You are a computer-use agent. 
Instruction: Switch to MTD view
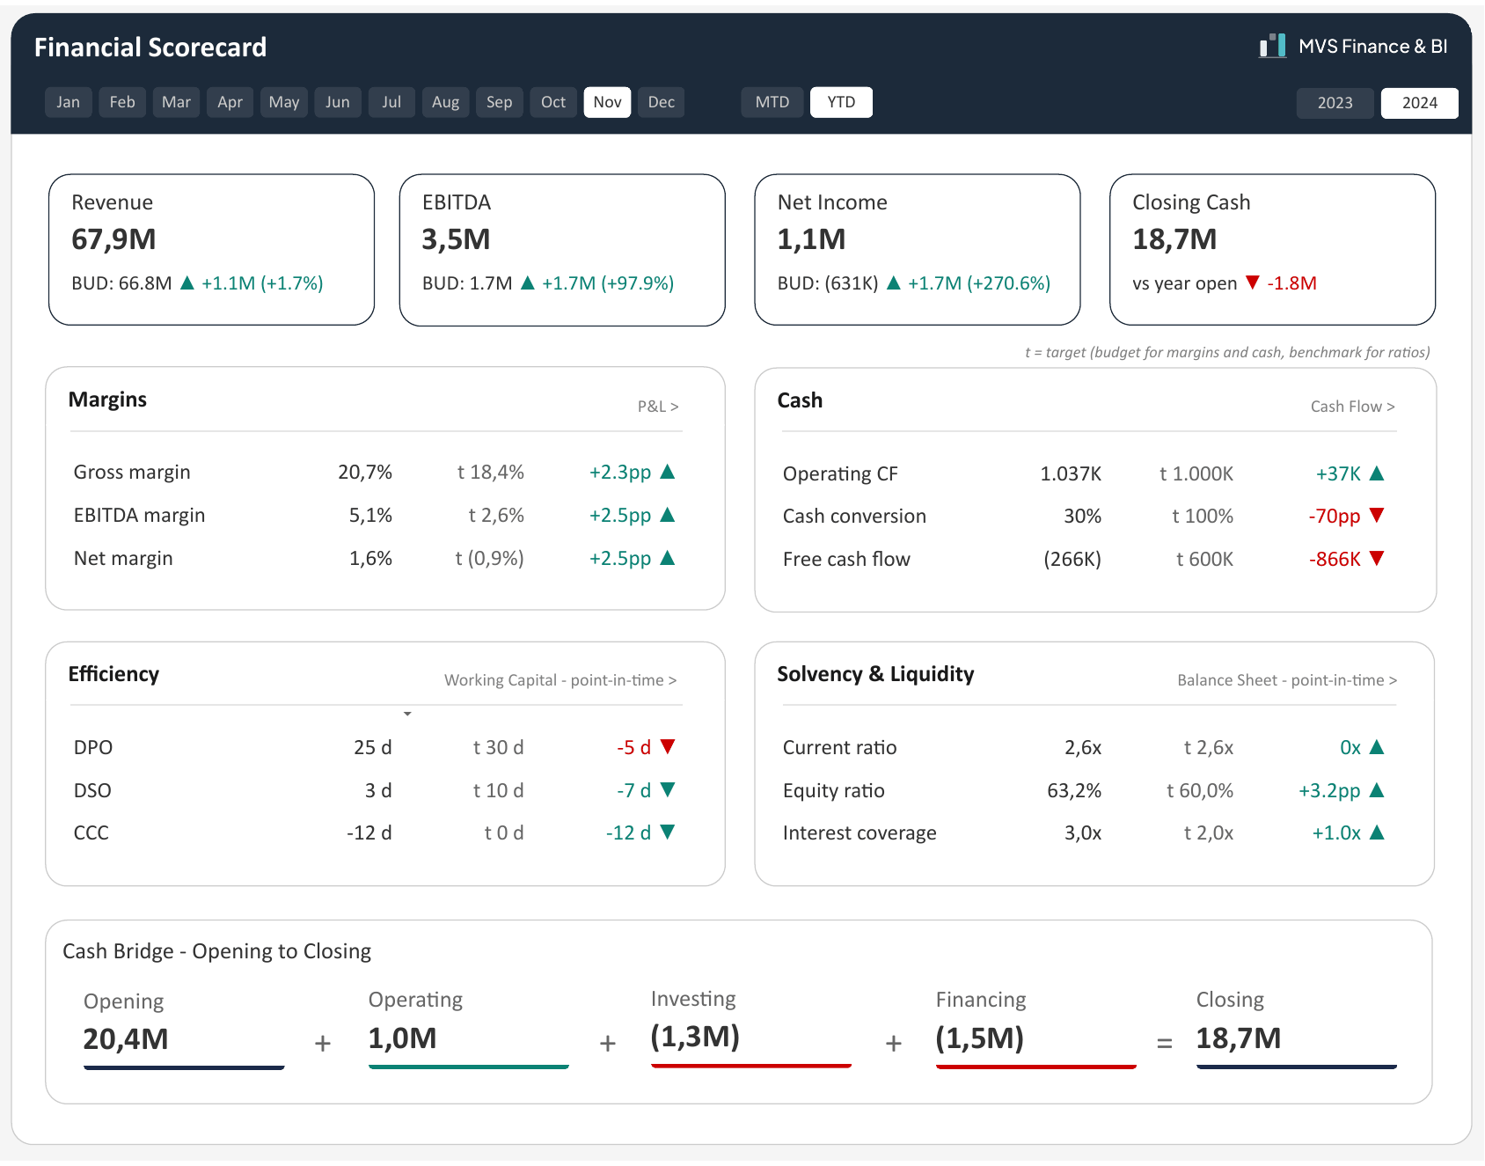click(772, 102)
